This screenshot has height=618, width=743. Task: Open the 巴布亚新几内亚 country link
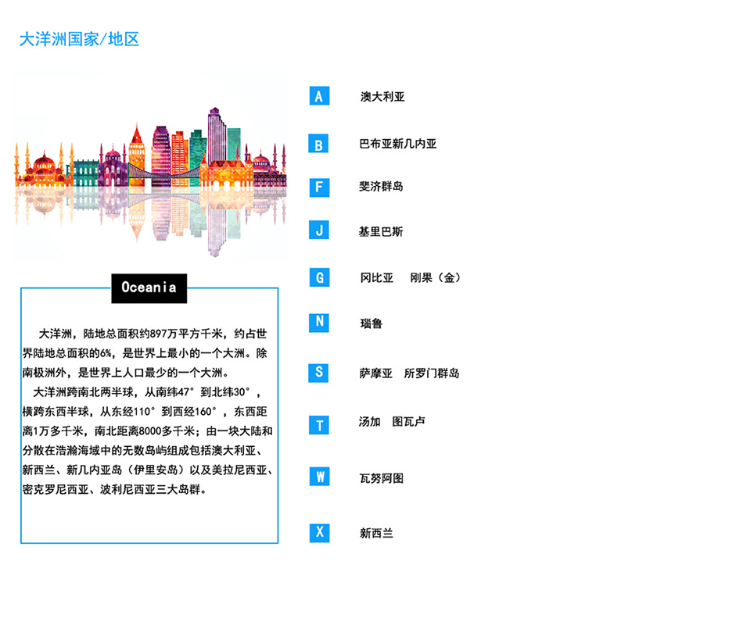click(397, 144)
